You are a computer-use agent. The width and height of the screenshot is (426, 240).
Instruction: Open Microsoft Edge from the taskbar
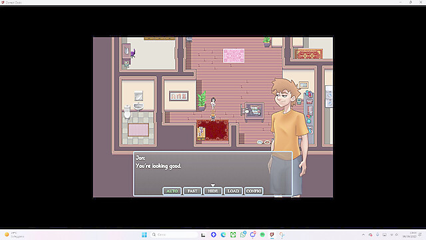coord(224,235)
